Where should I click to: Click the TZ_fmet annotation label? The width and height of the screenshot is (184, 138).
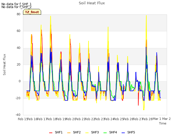tap(32, 12)
